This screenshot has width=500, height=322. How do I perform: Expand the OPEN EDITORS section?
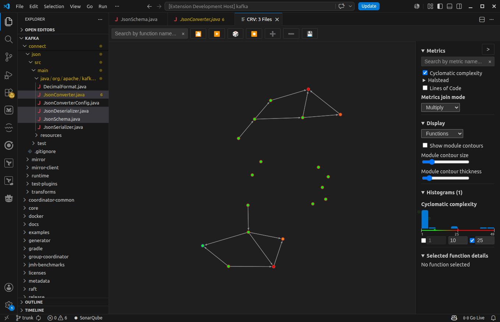(x=63, y=30)
